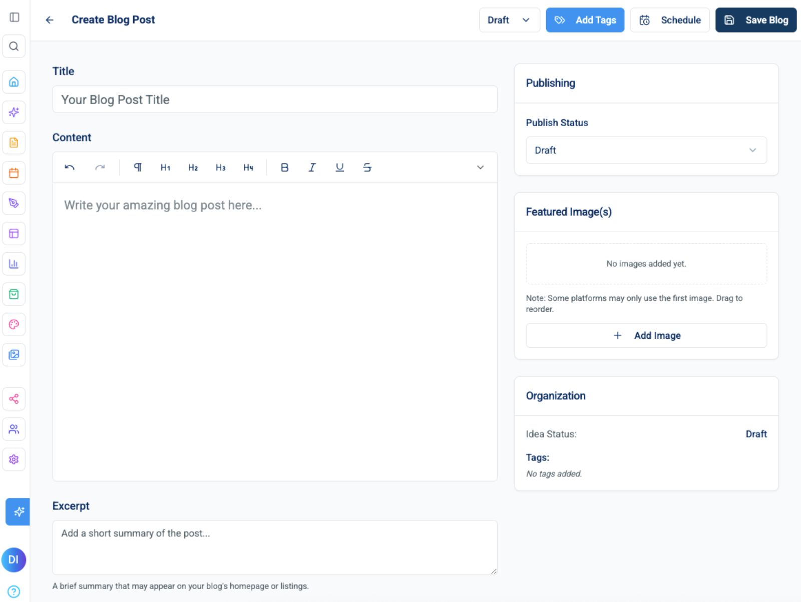Image resolution: width=801 pixels, height=602 pixels.
Task: Click the sparkles AI icon near the sidebar top
Action: 14,112
